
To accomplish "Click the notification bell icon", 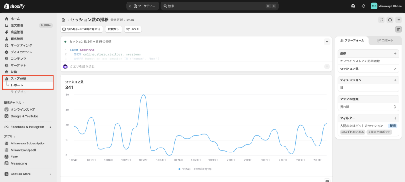I will click(x=363, y=6).
